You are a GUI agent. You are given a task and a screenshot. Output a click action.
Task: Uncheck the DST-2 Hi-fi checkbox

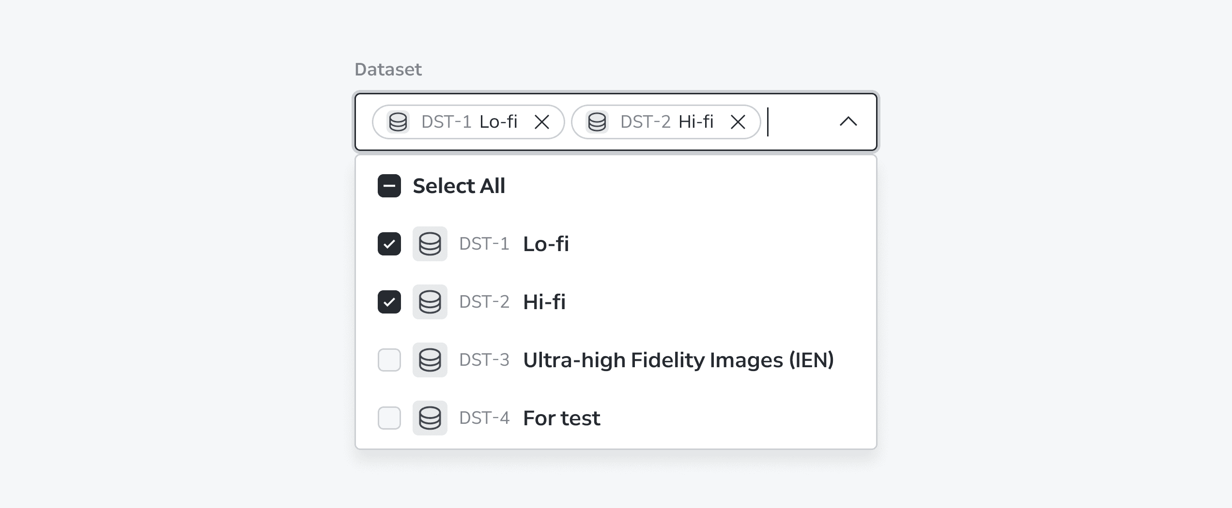coord(389,302)
